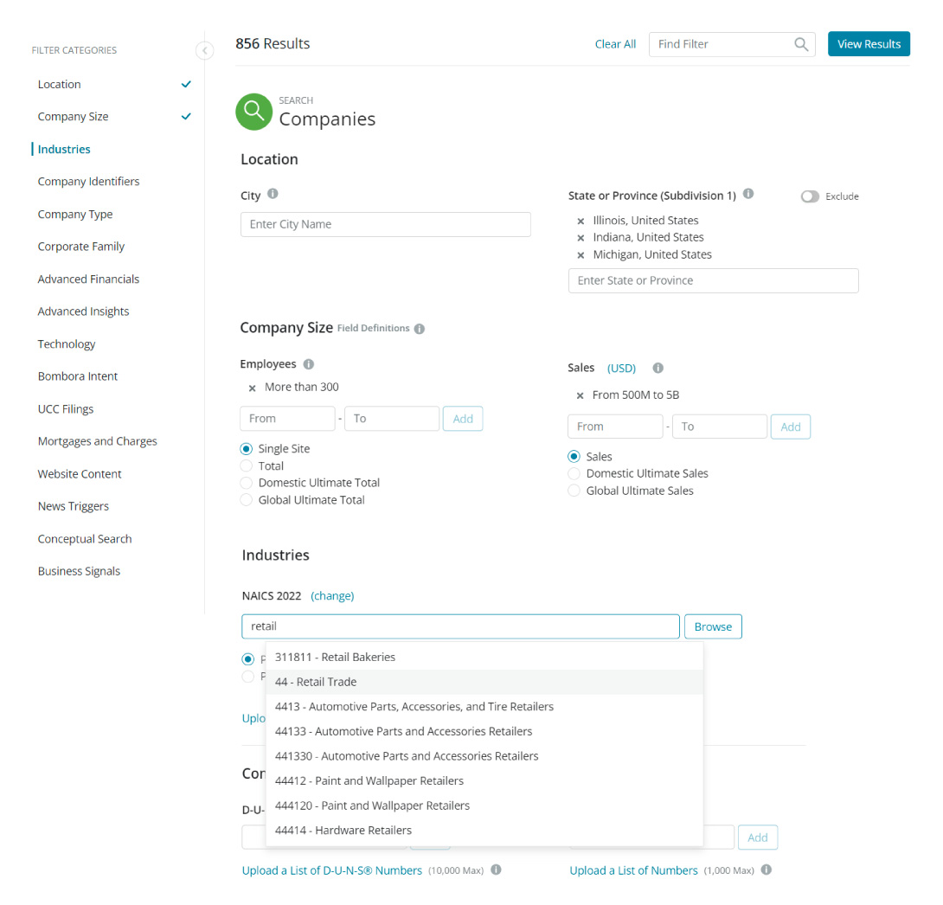Choose the Domestic Ultimate Sales radio button
This screenshot has width=943, height=905.
coord(574,474)
